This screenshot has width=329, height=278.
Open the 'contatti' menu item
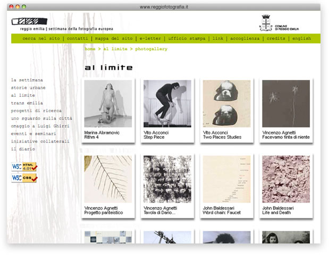tap(78, 39)
